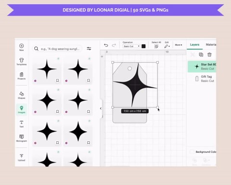Click the Select All tool

click(x=156, y=45)
